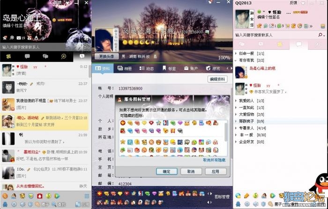328x209 pixels.
Task: Open the 墨雨归尘 conversation
Action: pyautogui.click(x=45, y=155)
